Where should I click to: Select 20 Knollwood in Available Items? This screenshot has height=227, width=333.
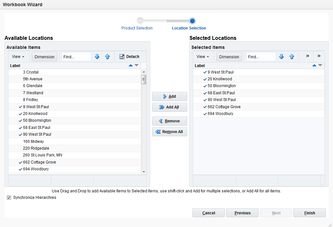(75, 114)
